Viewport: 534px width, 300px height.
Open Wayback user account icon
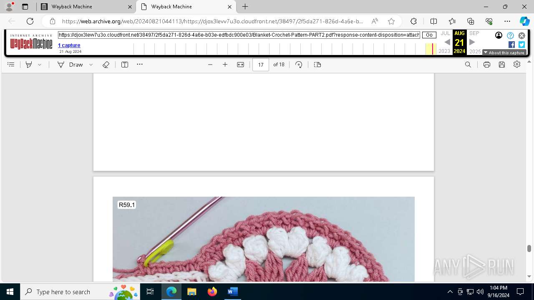coord(499,35)
